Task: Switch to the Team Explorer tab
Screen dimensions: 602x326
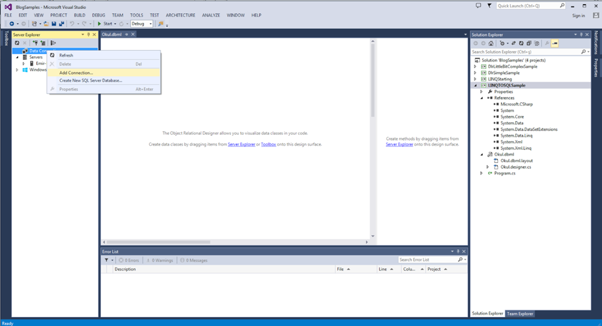Action: pos(520,314)
